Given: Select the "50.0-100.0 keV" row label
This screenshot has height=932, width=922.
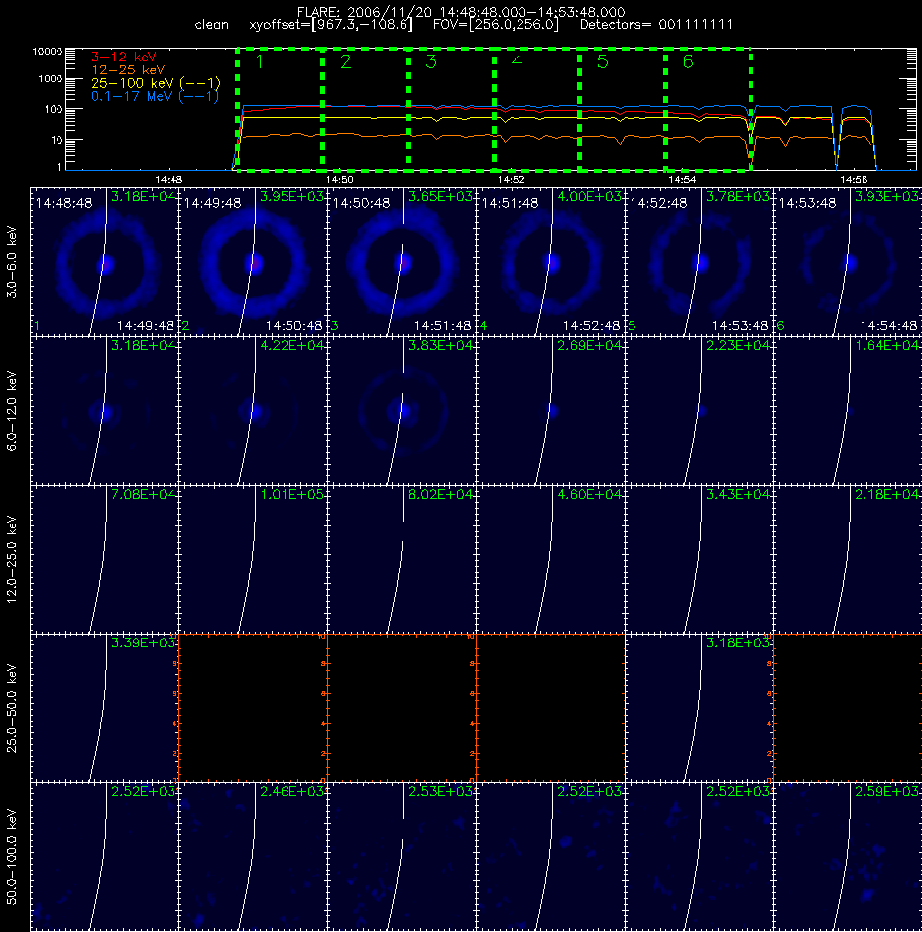Looking at the screenshot, I should click(x=12, y=857).
